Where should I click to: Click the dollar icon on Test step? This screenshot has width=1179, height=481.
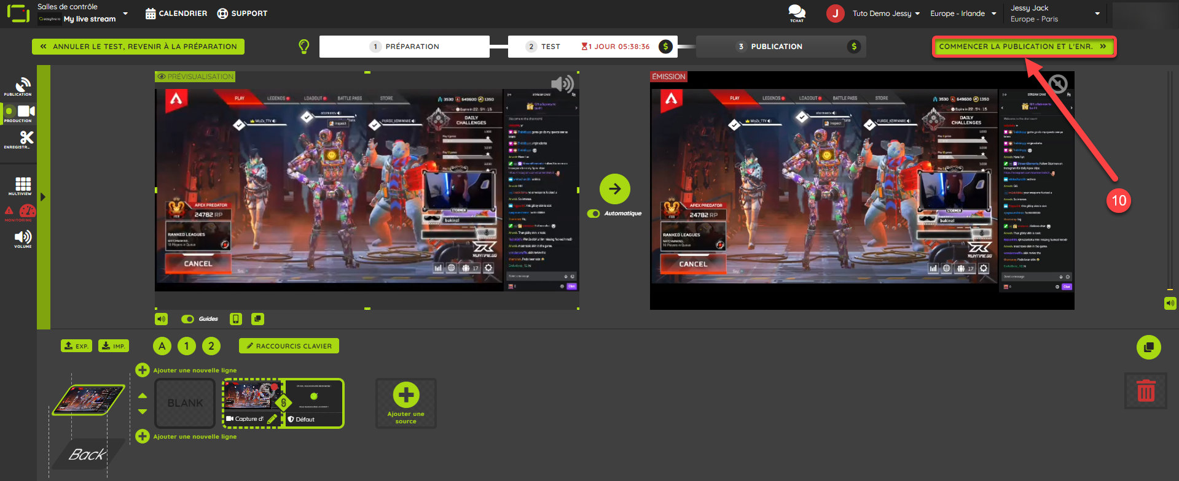(665, 47)
